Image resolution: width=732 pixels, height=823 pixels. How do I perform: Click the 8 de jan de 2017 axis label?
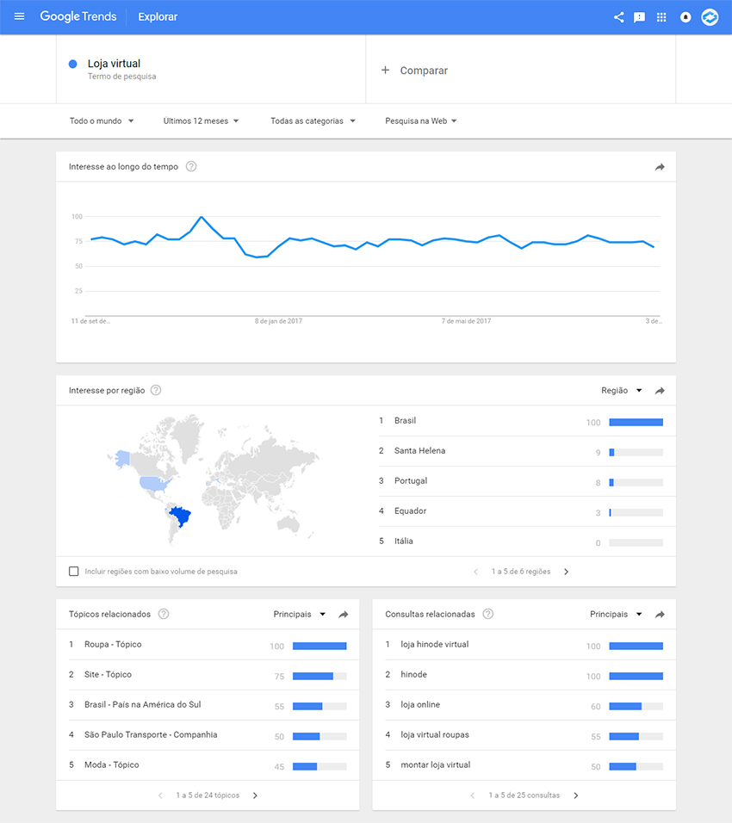(278, 321)
